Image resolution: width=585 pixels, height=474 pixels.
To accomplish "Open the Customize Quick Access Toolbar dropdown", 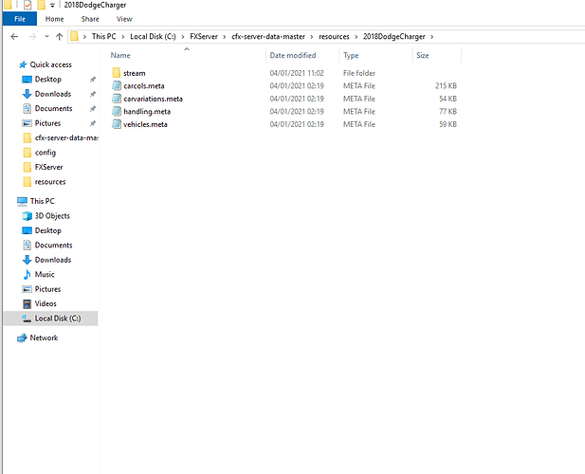I will [x=52, y=6].
